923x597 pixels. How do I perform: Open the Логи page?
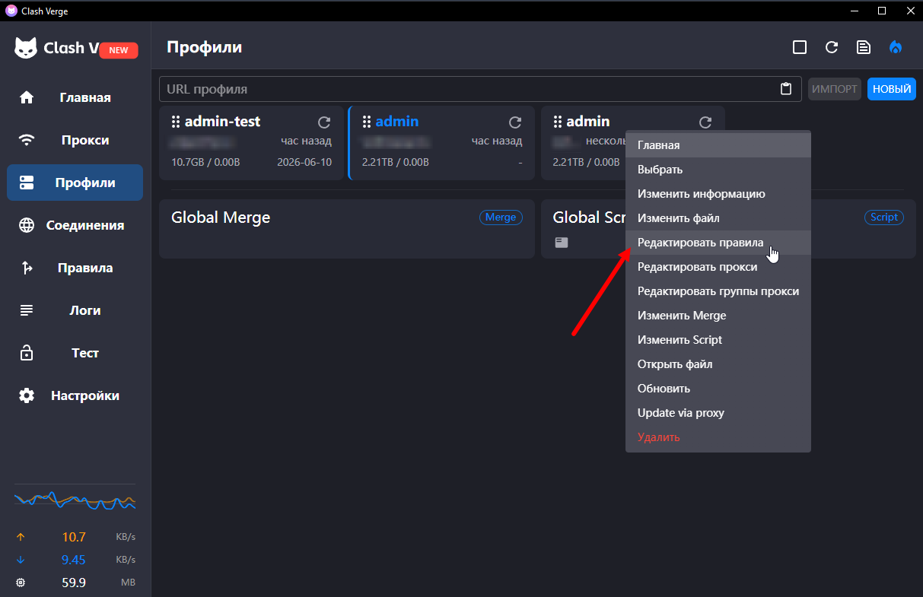tap(75, 310)
